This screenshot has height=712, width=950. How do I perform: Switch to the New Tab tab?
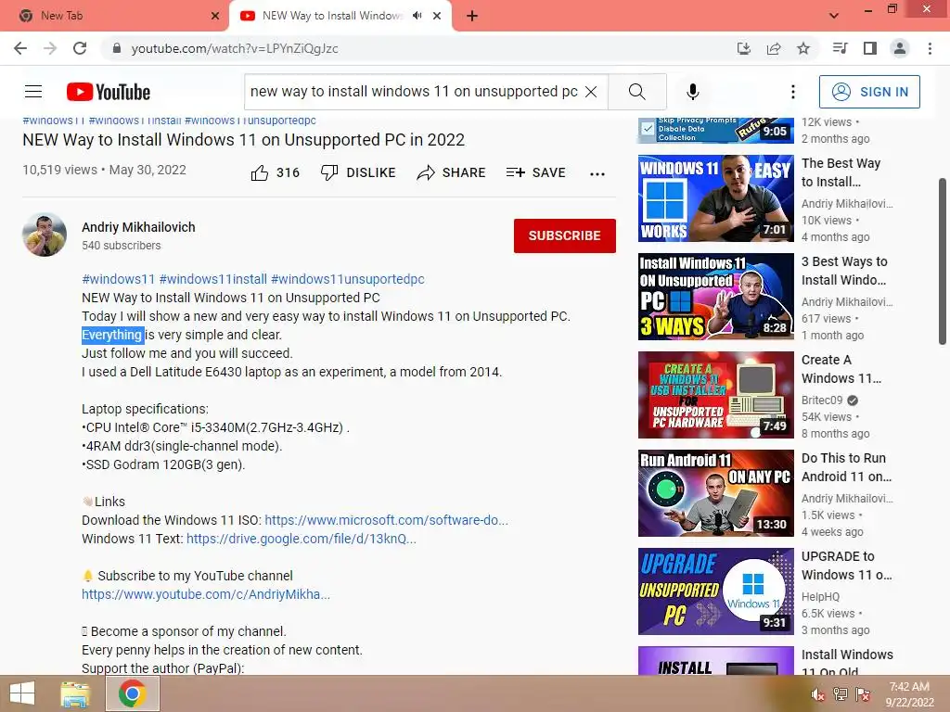point(114,16)
